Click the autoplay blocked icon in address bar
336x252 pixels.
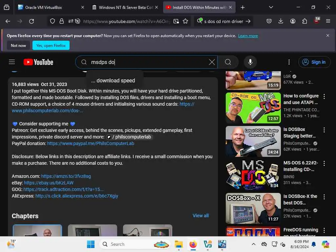tap(77, 21)
